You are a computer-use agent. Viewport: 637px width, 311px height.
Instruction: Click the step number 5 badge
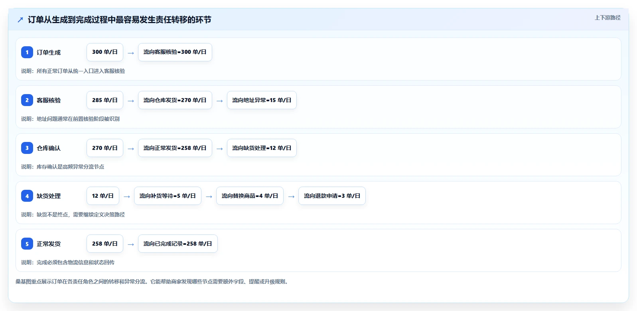pos(27,244)
